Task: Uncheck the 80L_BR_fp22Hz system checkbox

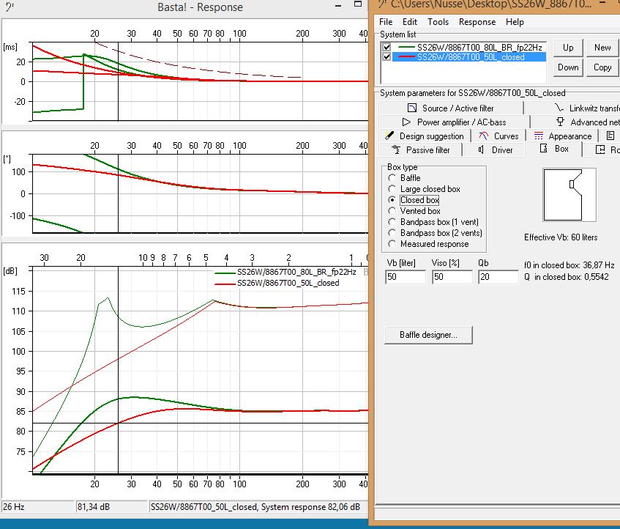Action: tap(386, 47)
